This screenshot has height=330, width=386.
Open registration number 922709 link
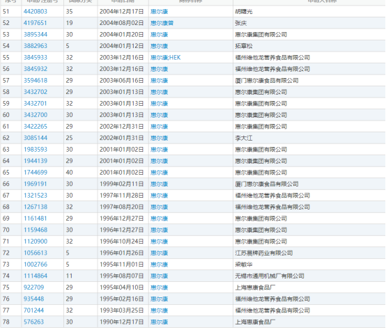click(x=33, y=288)
